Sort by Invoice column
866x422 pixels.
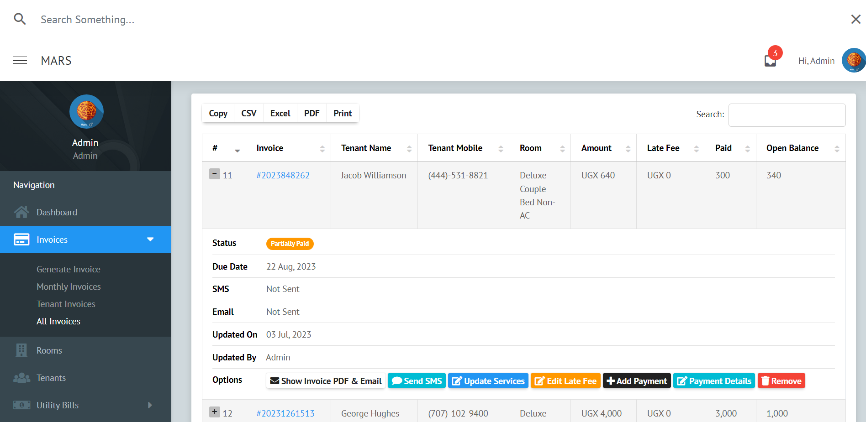[288, 148]
